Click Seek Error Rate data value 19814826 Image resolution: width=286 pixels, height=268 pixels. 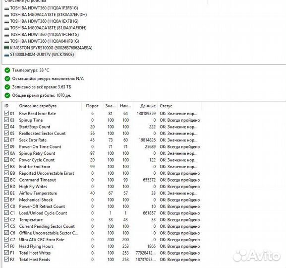coord(147,140)
